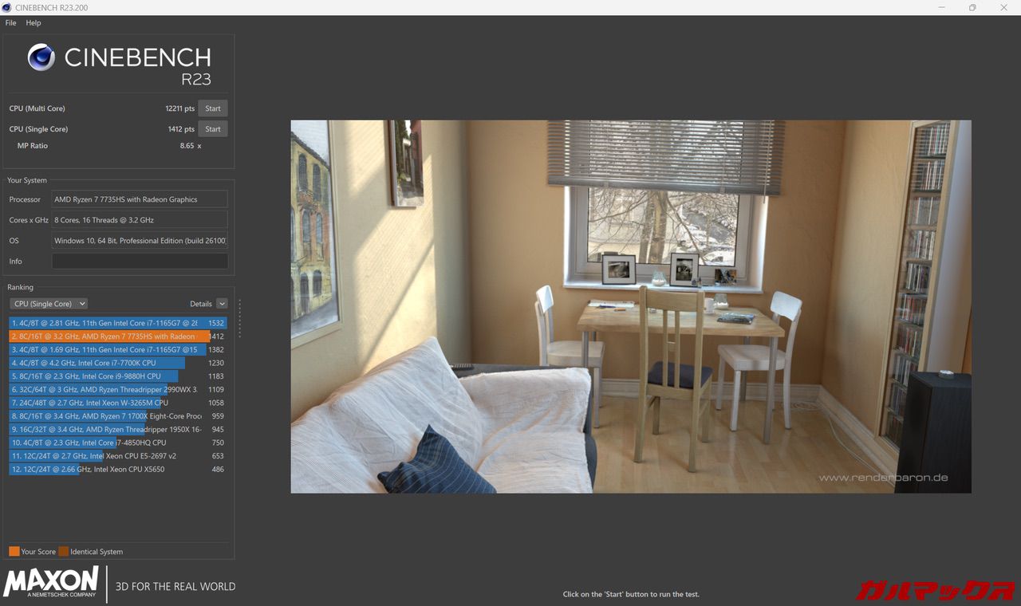
Task: Click the OS field showing Windows 10
Action: coord(140,241)
